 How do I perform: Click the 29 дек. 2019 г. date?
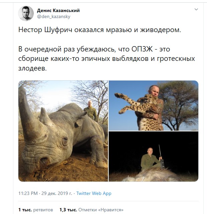(x=57, y=193)
